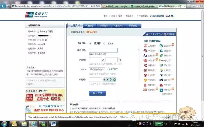
Task: Switch to the 快捷支付 payment tab
Action: 89,26
